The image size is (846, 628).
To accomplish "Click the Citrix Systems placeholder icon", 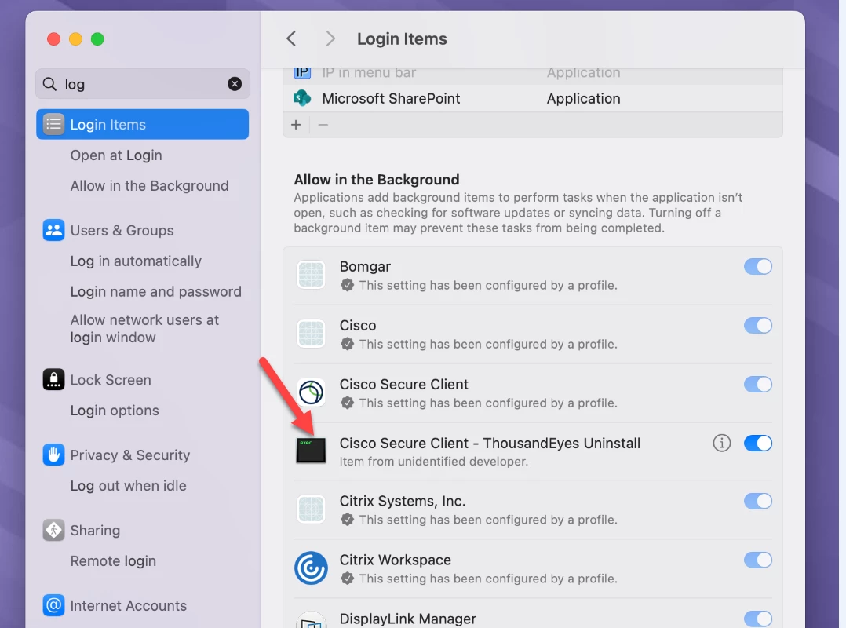I will coord(311,509).
